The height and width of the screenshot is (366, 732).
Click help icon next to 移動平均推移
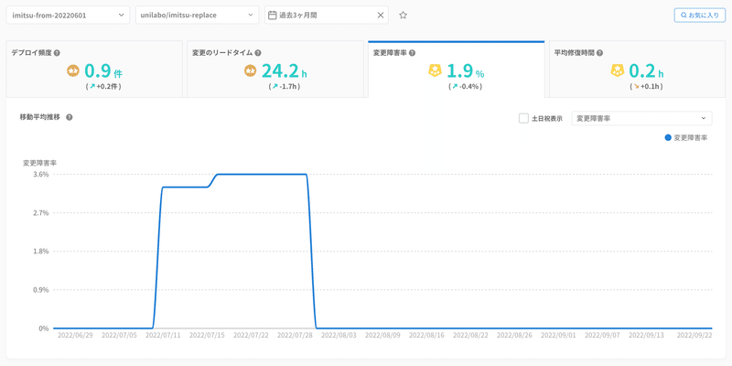coord(70,117)
